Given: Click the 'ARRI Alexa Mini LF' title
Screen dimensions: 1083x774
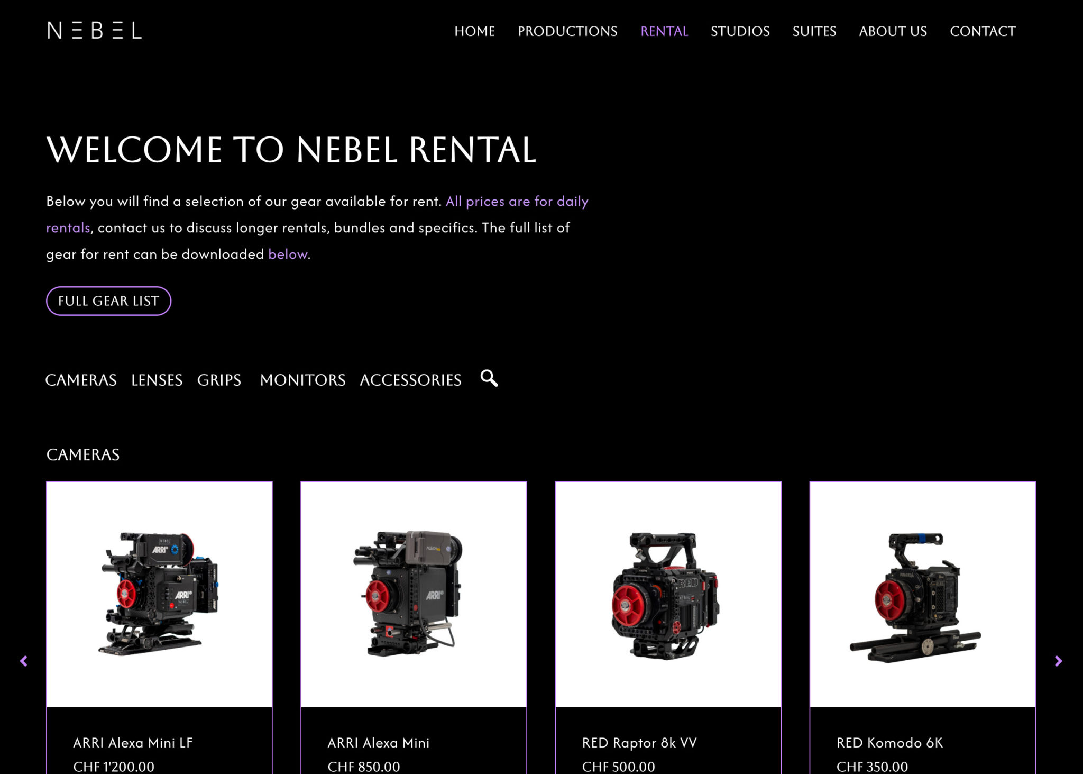Looking at the screenshot, I should click(x=133, y=743).
